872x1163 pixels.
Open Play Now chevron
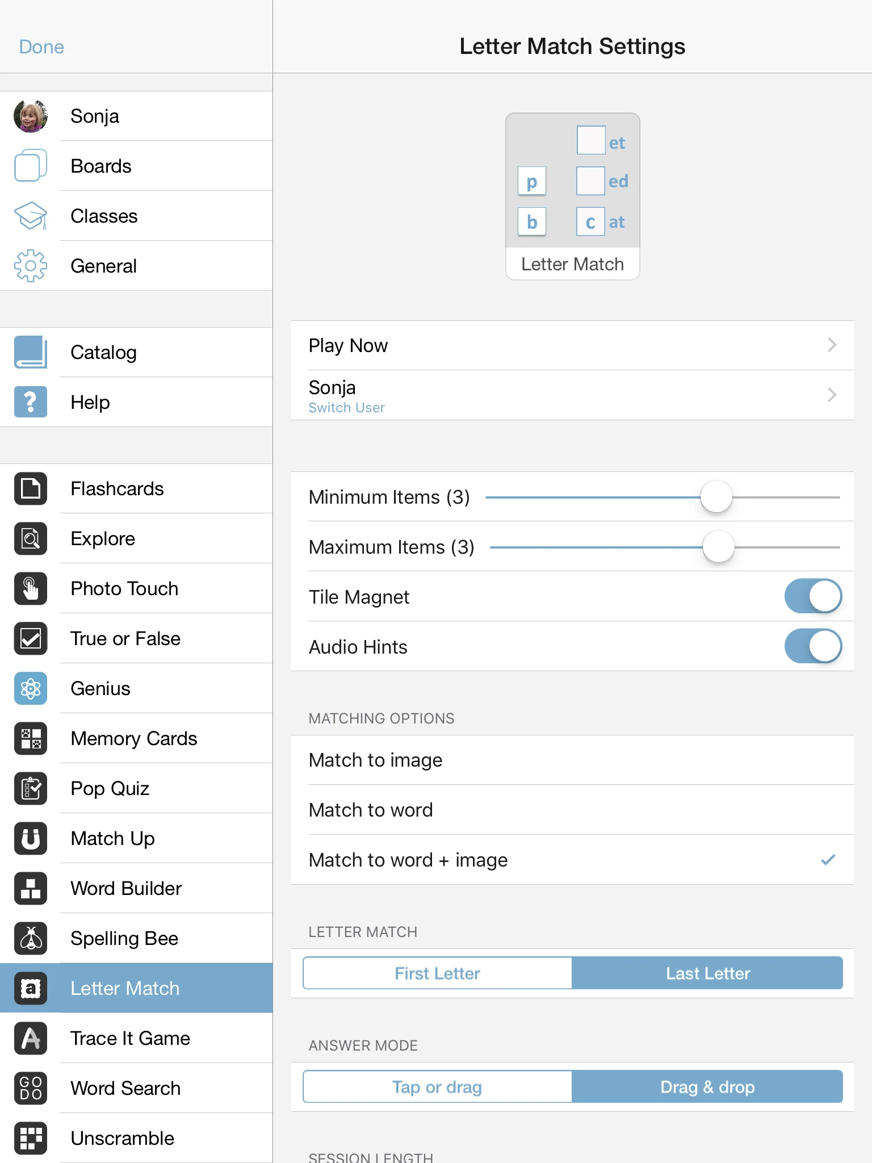[832, 345]
